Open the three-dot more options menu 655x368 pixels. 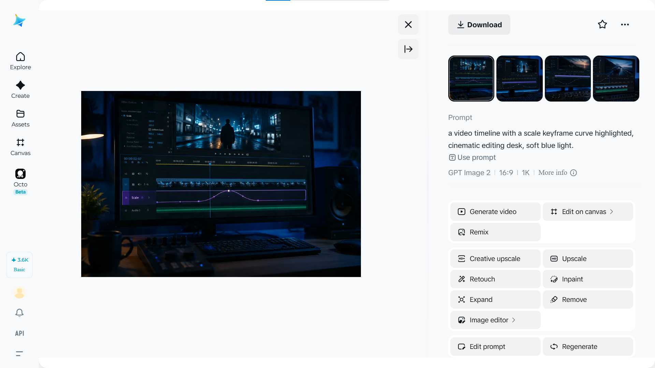point(625,25)
